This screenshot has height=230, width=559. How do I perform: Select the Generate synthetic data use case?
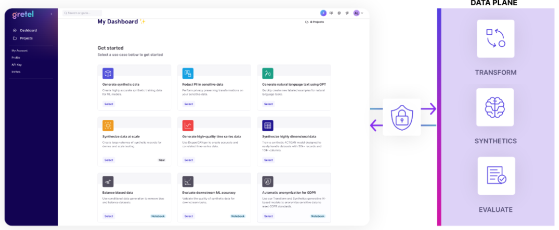point(109,104)
